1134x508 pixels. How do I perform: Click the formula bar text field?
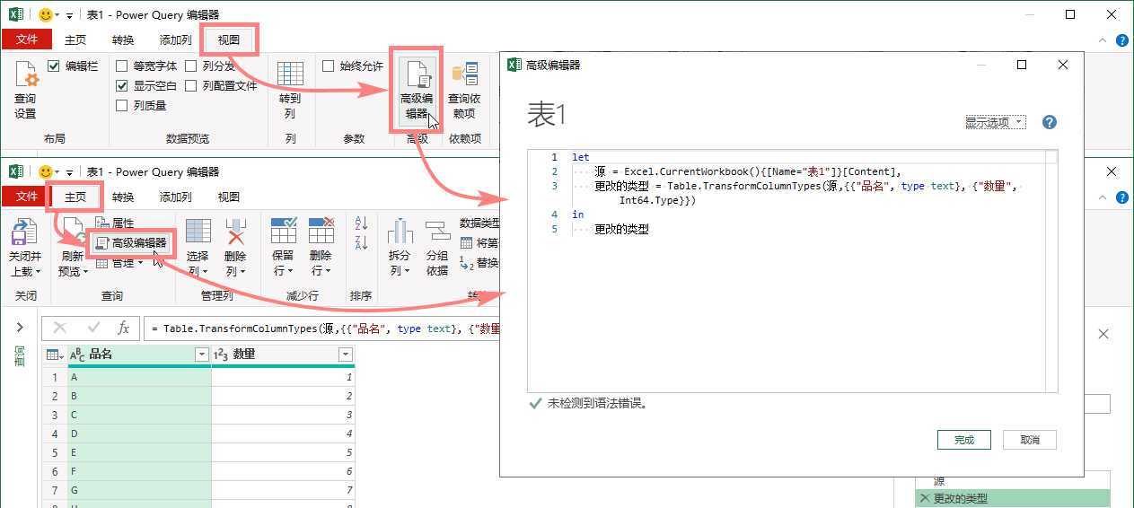(x=323, y=328)
